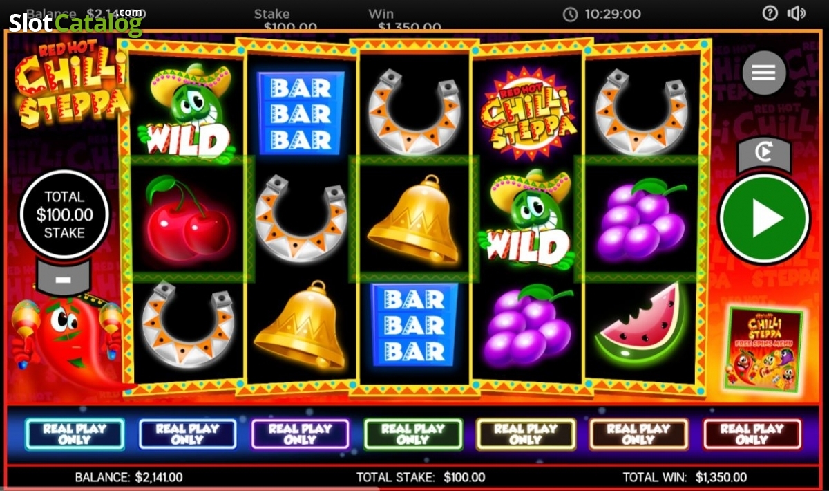The image size is (829, 491).
Task: Open the help question mark icon
Action: click(x=770, y=13)
